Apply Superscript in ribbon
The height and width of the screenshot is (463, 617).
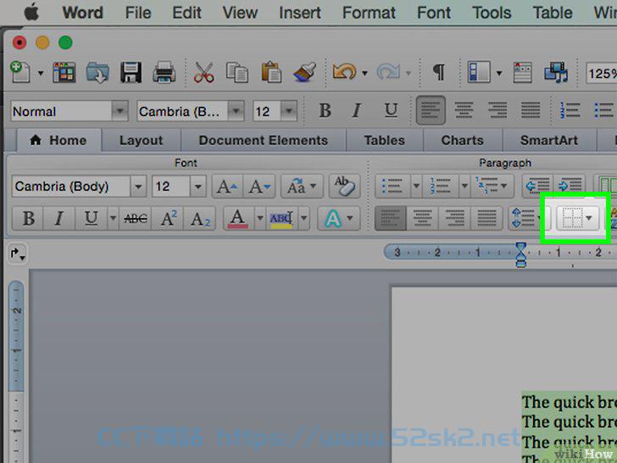coord(169,218)
